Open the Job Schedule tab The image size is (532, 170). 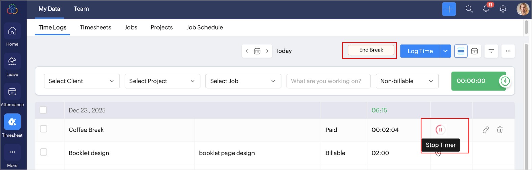pos(204,27)
